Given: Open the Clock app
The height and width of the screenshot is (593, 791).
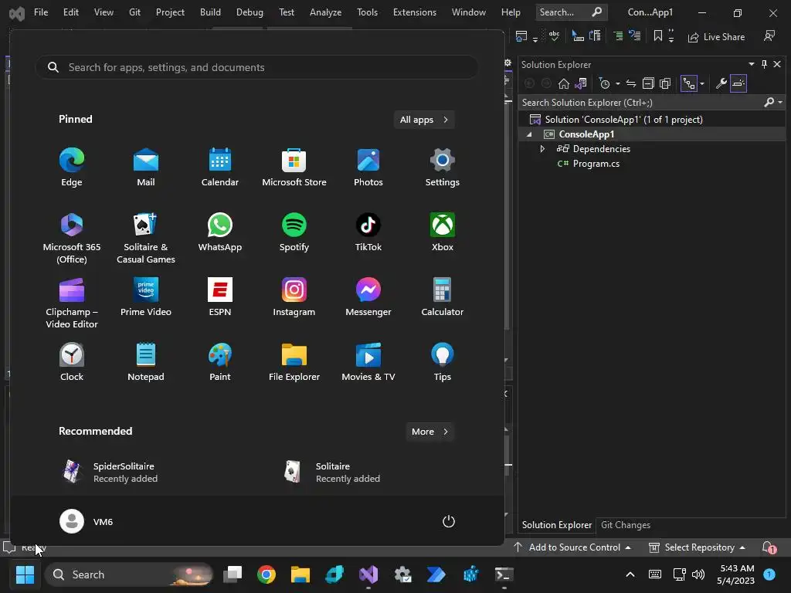Looking at the screenshot, I should tap(72, 362).
